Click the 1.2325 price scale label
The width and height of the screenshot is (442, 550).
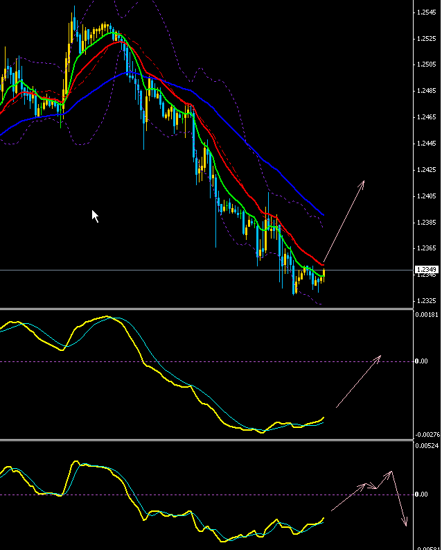point(425,301)
